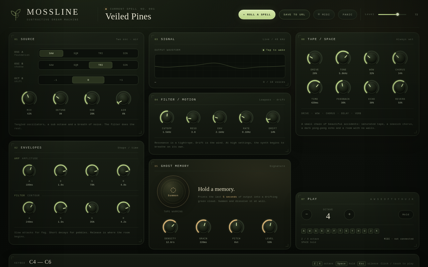Roll a new spell
The height and width of the screenshot is (267, 428).
pos(257,14)
